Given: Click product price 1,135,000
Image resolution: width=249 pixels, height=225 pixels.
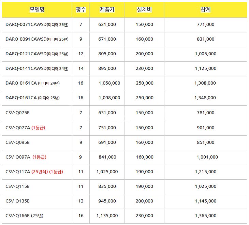Looking at the screenshot, I should [x=107, y=216].
